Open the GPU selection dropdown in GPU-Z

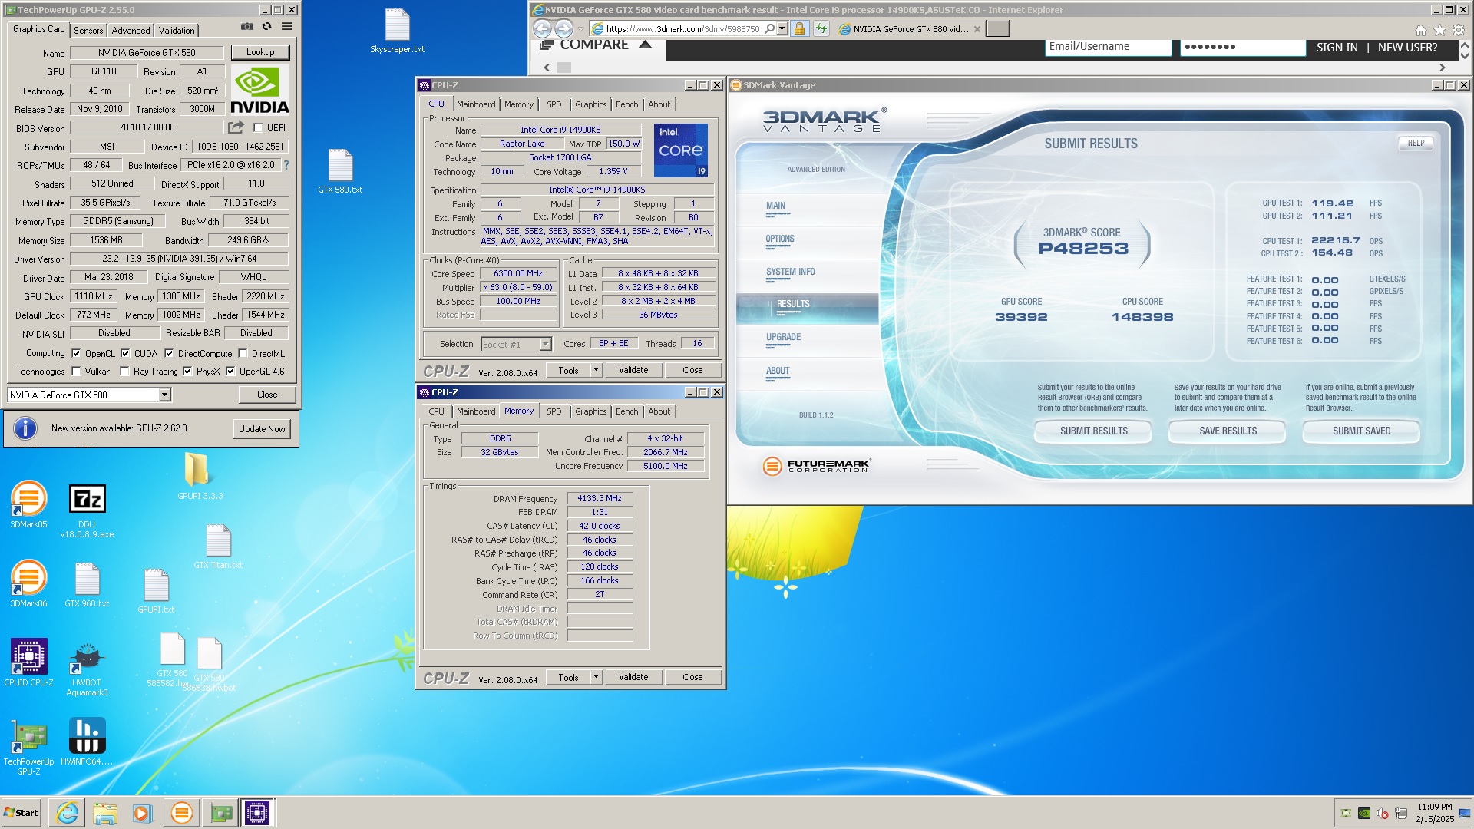pos(164,395)
